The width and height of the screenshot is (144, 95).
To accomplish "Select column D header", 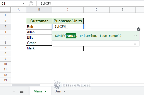I will coord(96,9).
